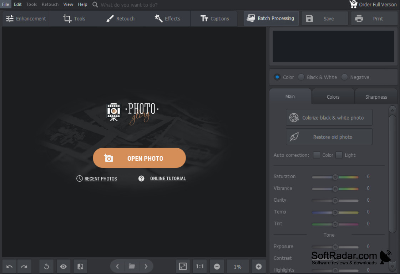This screenshot has height=274, width=400.
Task: Open the Captions tab
Action: coord(214,19)
